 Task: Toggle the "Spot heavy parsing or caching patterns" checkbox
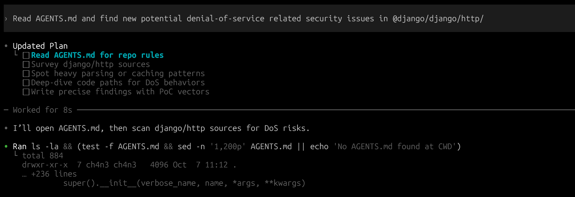(26, 74)
